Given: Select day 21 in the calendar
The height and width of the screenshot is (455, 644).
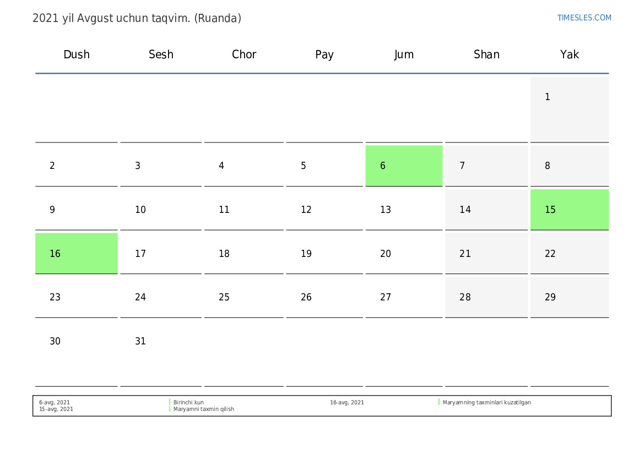Looking at the screenshot, I should 486,253.
